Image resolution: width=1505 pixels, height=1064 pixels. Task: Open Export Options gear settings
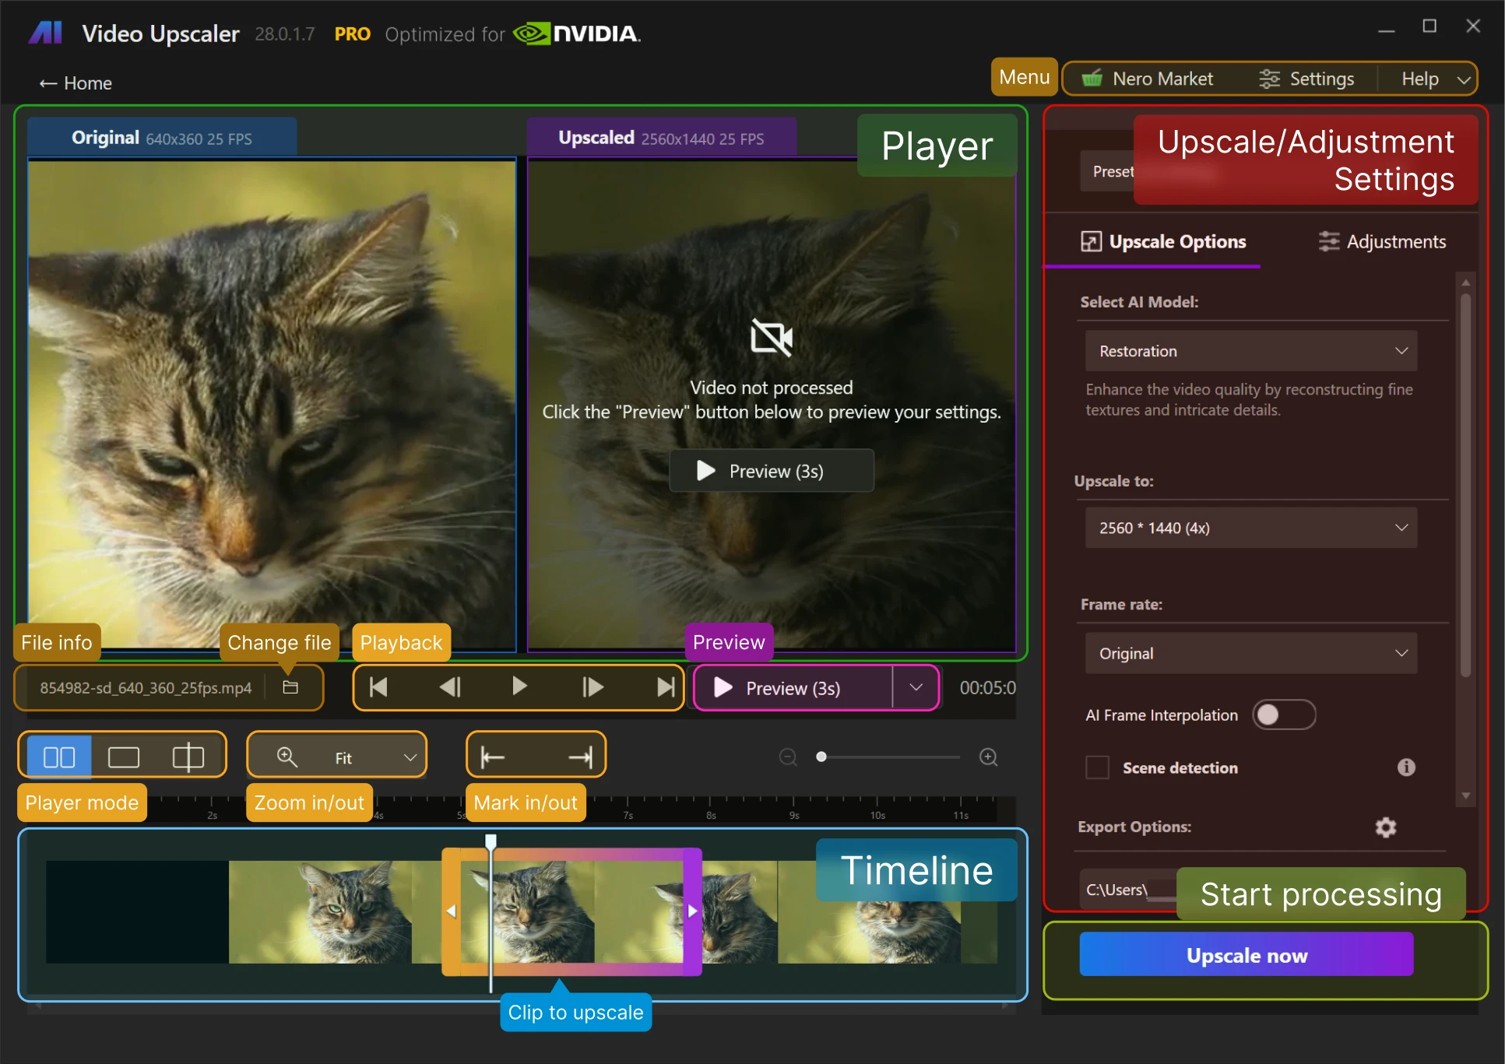pyautogui.click(x=1385, y=827)
